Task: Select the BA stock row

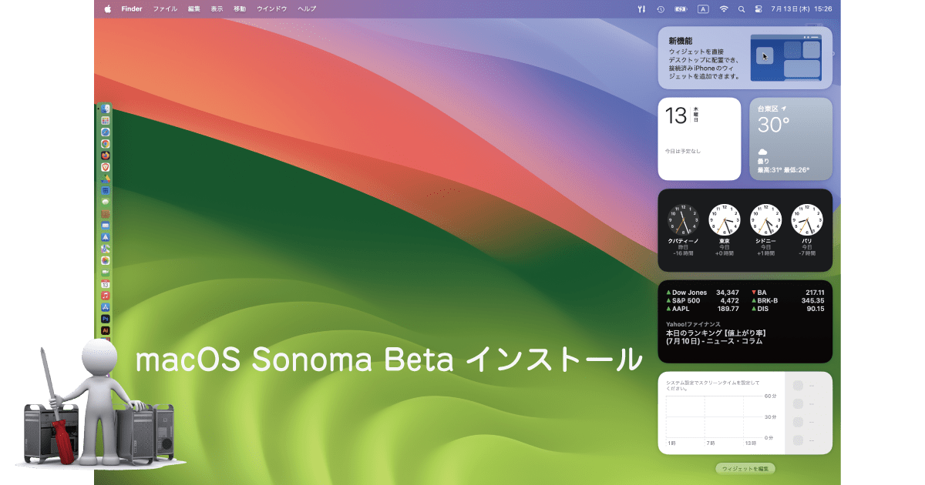Action: coord(788,293)
